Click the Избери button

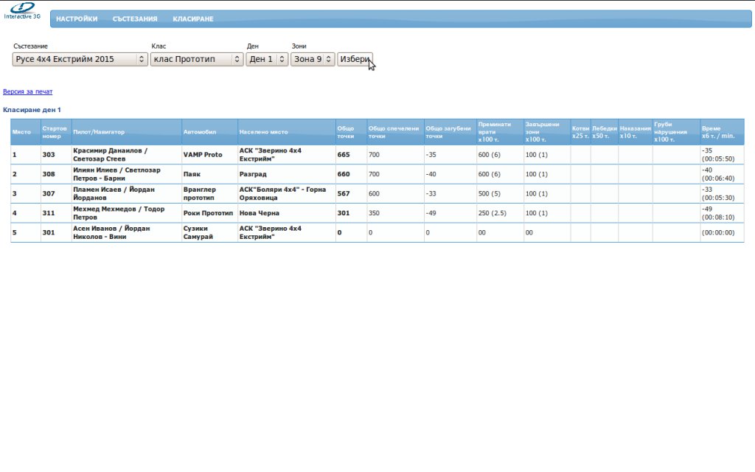coord(355,59)
